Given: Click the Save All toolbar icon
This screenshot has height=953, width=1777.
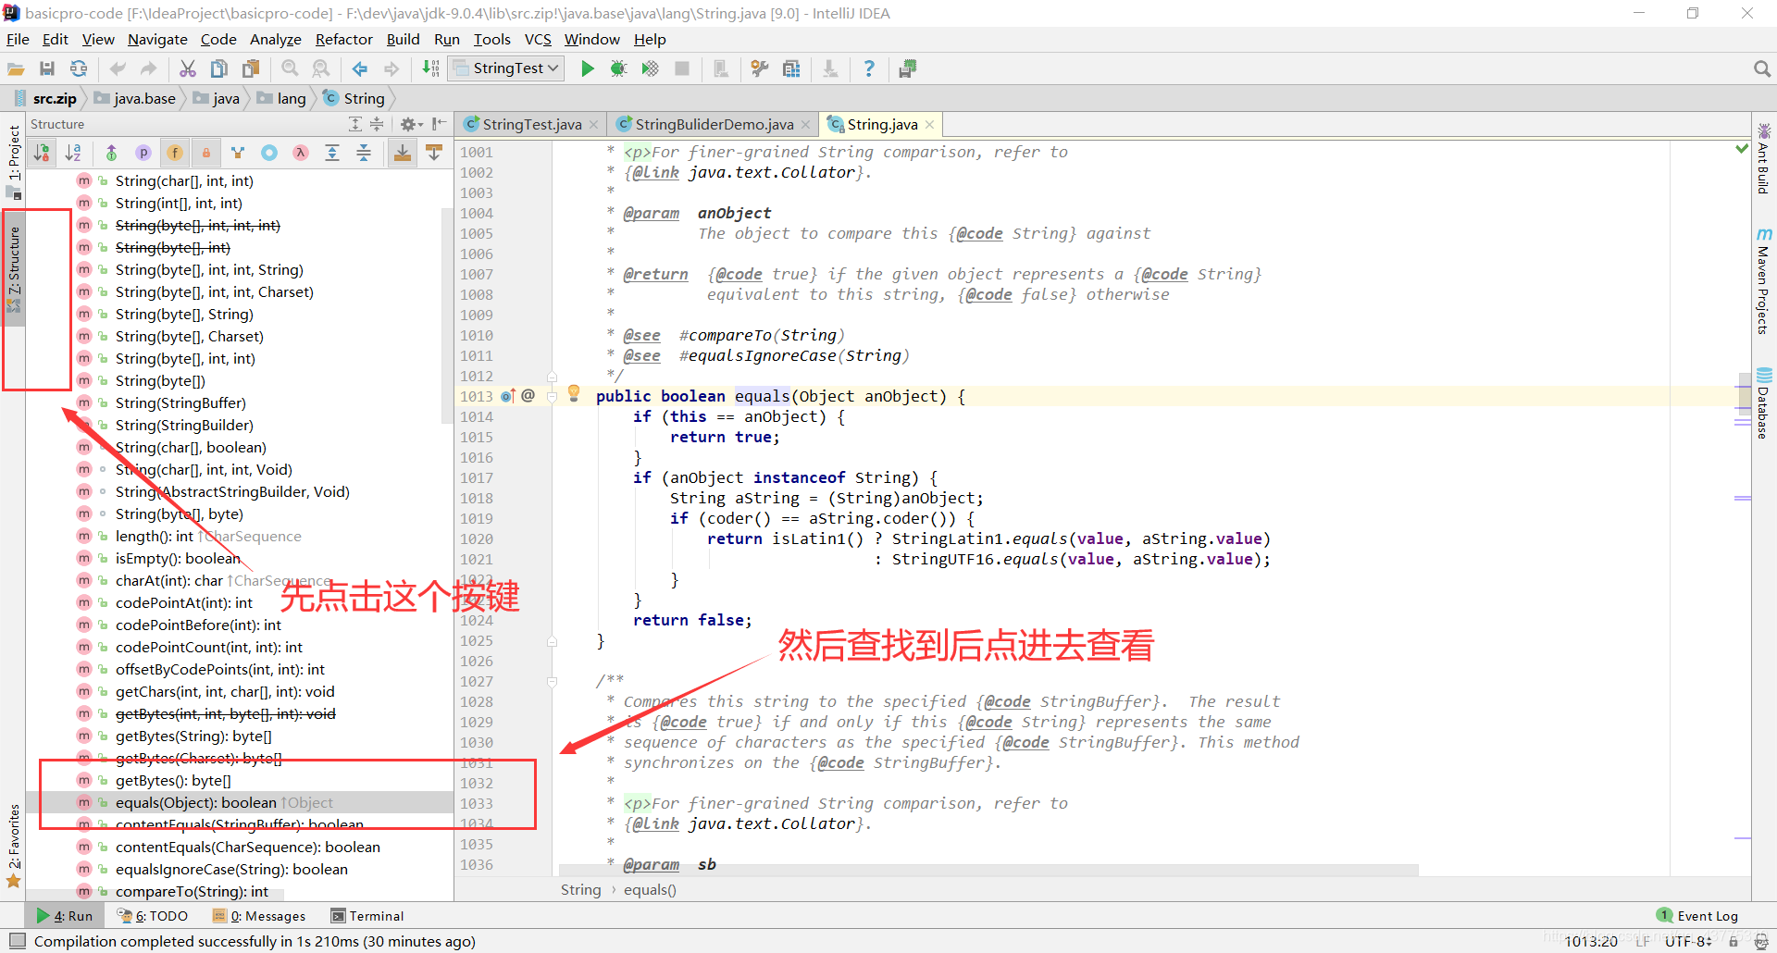Looking at the screenshot, I should coord(47,68).
